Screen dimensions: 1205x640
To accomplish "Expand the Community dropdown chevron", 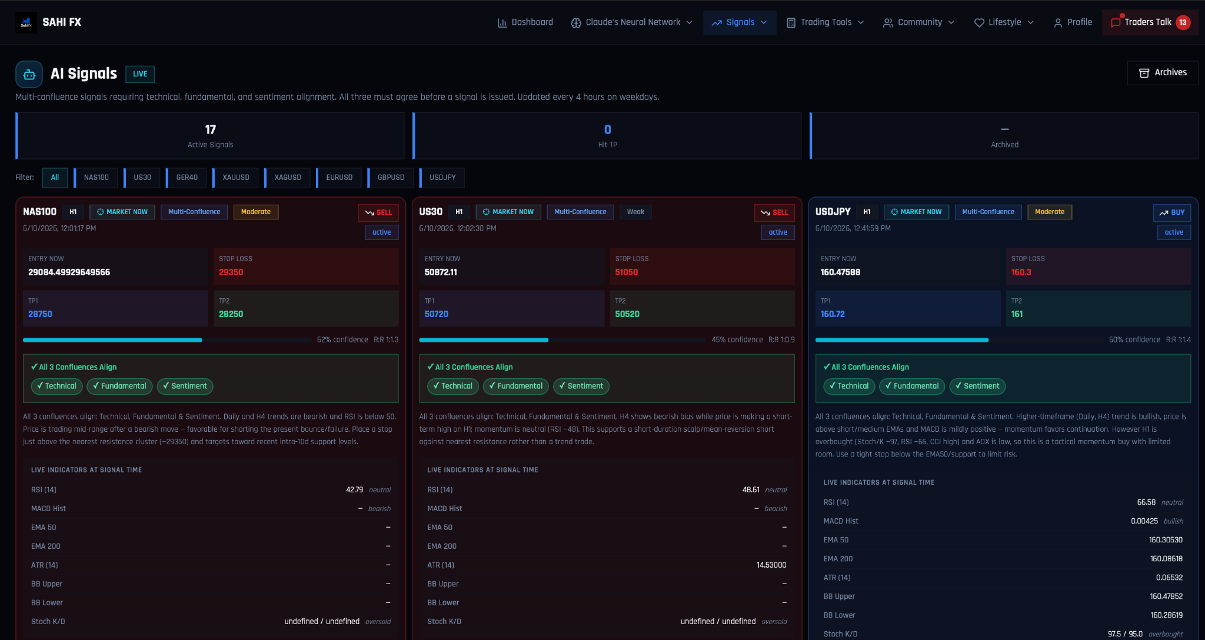I will click(x=951, y=23).
